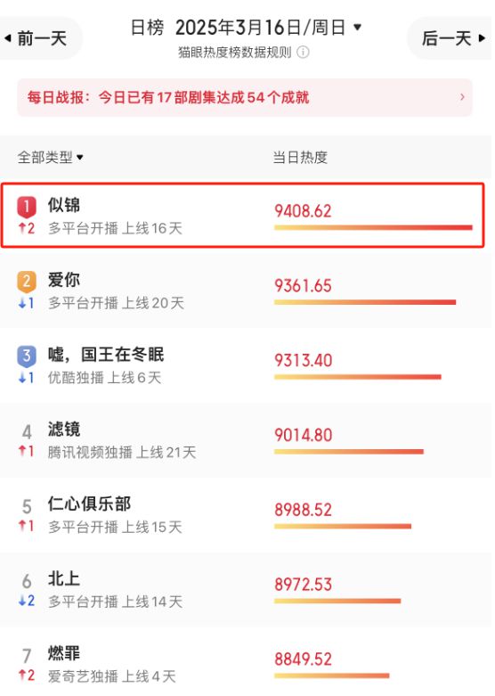Go to next day with 后一天

pos(451,38)
